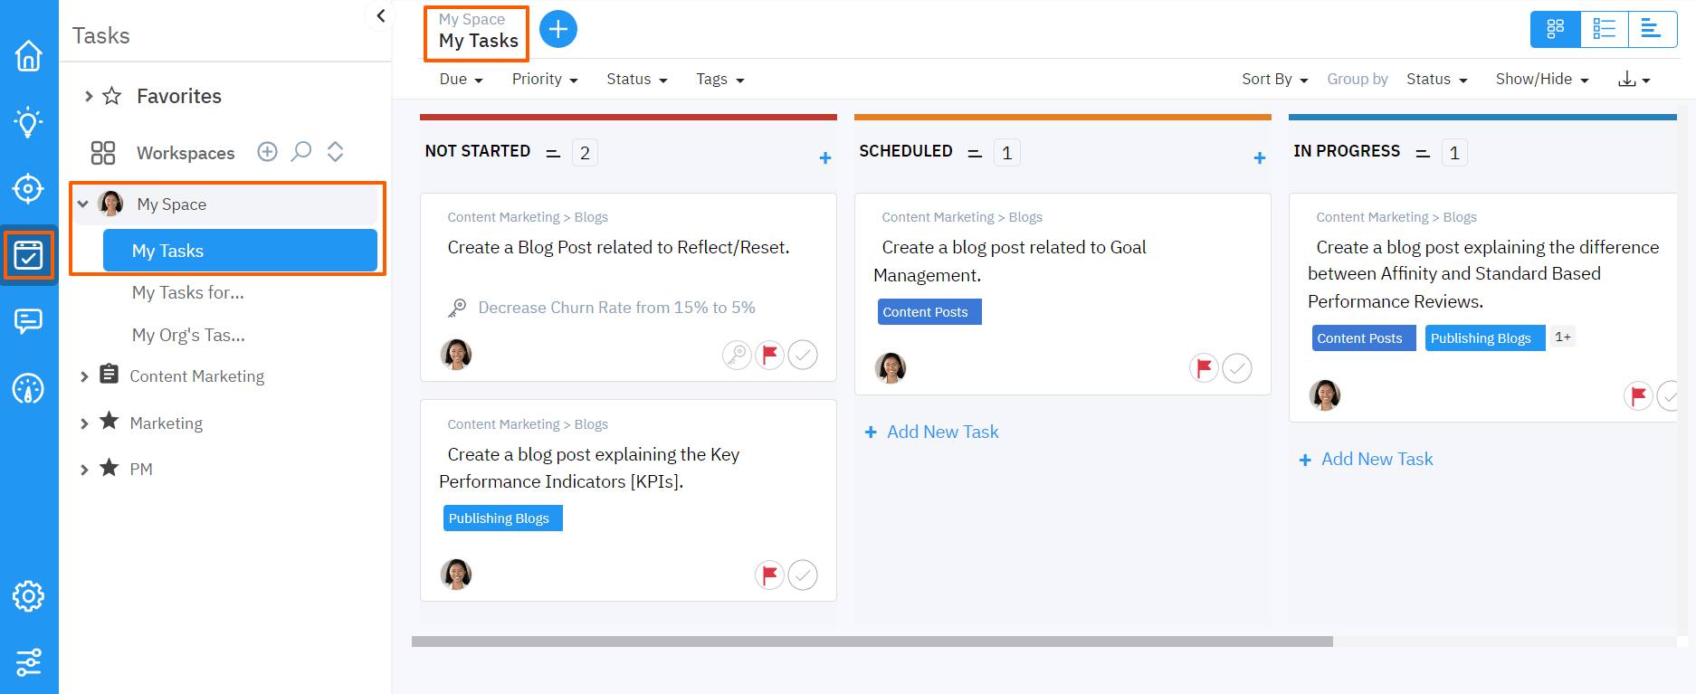Image resolution: width=1696 pixels, height=694 pixels.
Task: Expand the Content Marketing workspace
Action: pos(84,376)
